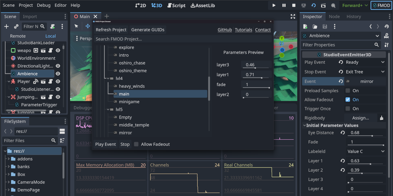Open the Project menu
This screenshot has width=393, height=196.
pos(25,5)
